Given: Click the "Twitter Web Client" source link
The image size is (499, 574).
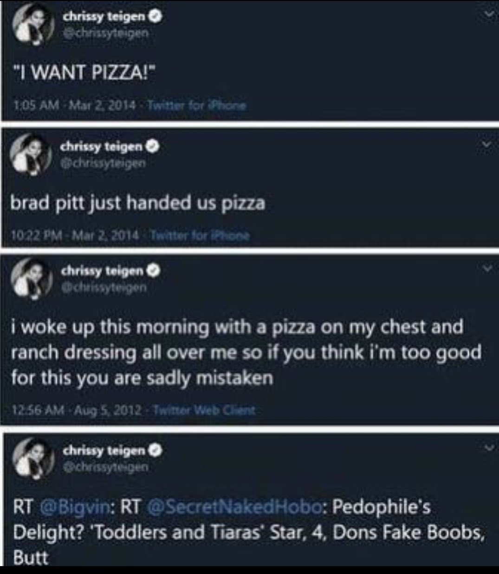Looking at the screenshot, I should pos(203,410).
